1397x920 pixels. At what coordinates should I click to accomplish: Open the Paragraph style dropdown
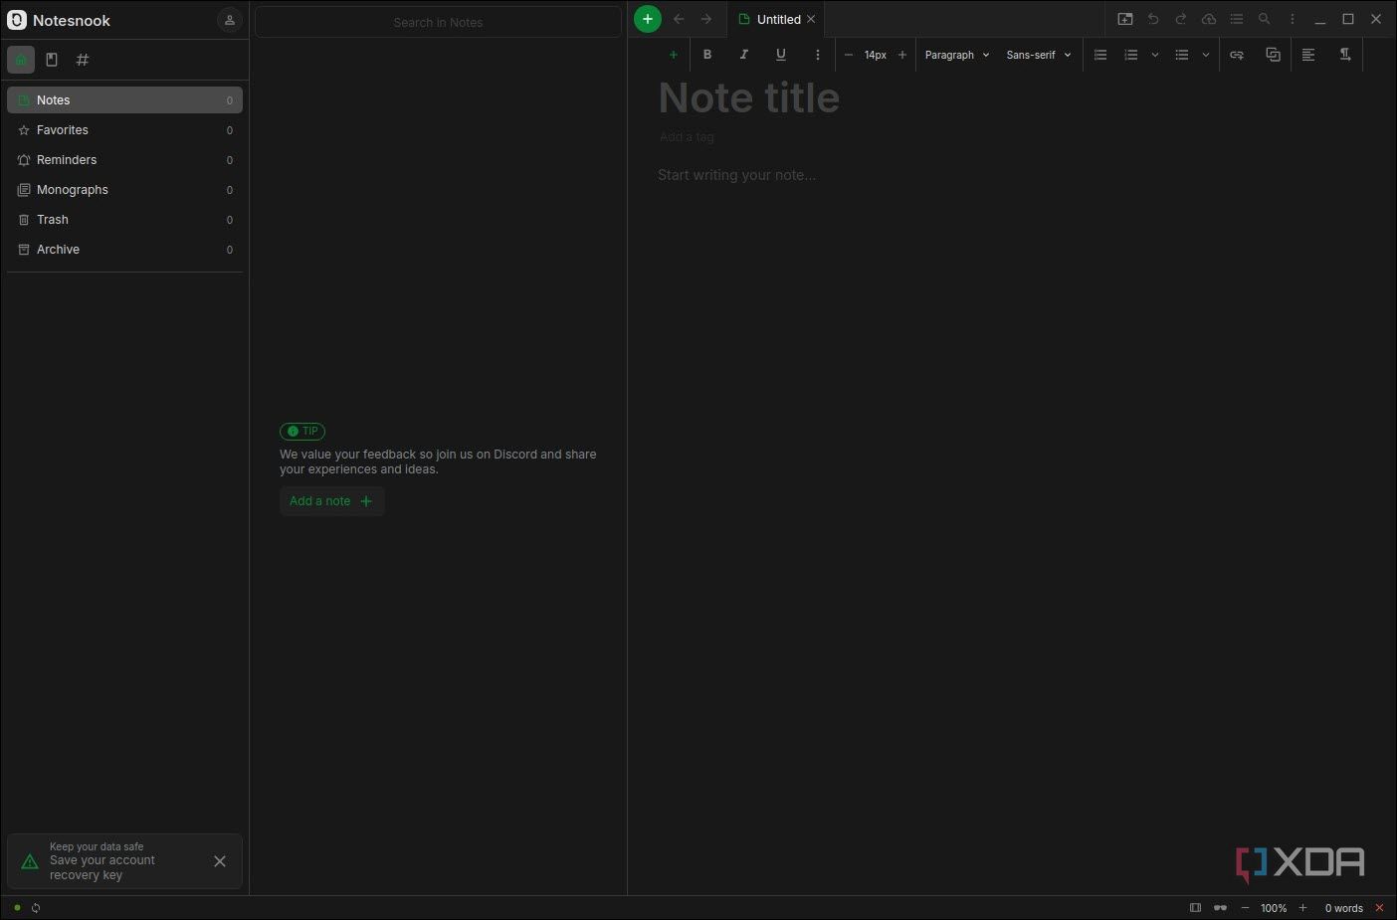click(956, 55)
